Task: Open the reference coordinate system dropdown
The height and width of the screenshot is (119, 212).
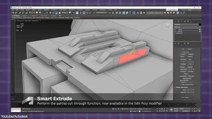Action: click(x=65, y=13)
